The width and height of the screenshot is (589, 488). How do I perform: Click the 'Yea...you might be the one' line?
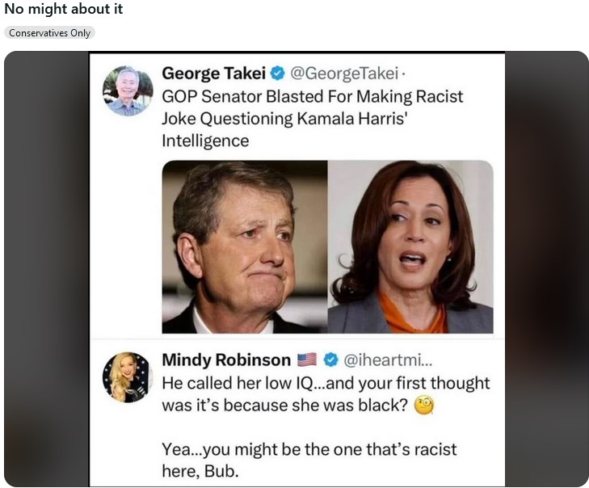(309, 449)
